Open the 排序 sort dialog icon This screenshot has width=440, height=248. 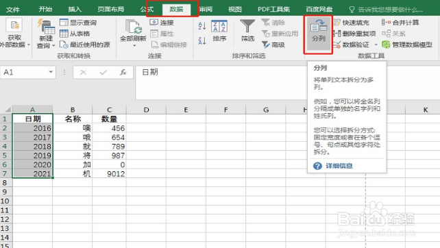click(x=219, y=26)
